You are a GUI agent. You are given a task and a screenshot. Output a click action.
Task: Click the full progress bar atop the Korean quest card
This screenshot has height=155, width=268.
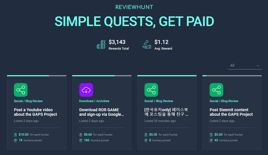coord(167,76)
